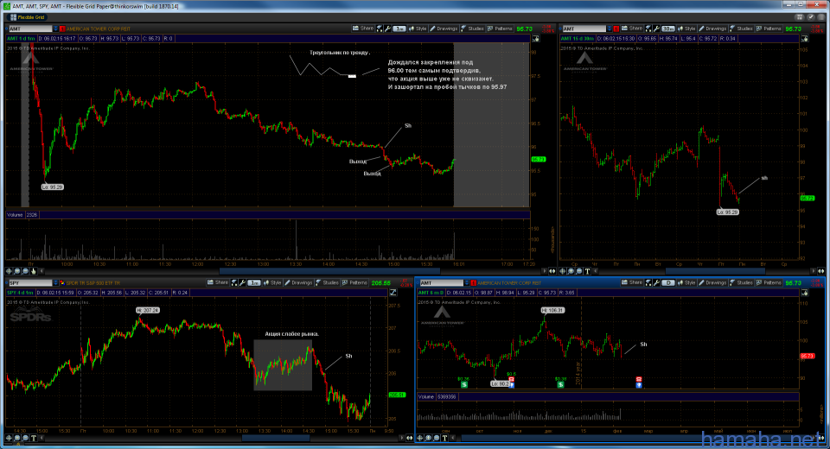
Task: Open chart settings wrench on SPY chart
Action: [242, 282]
